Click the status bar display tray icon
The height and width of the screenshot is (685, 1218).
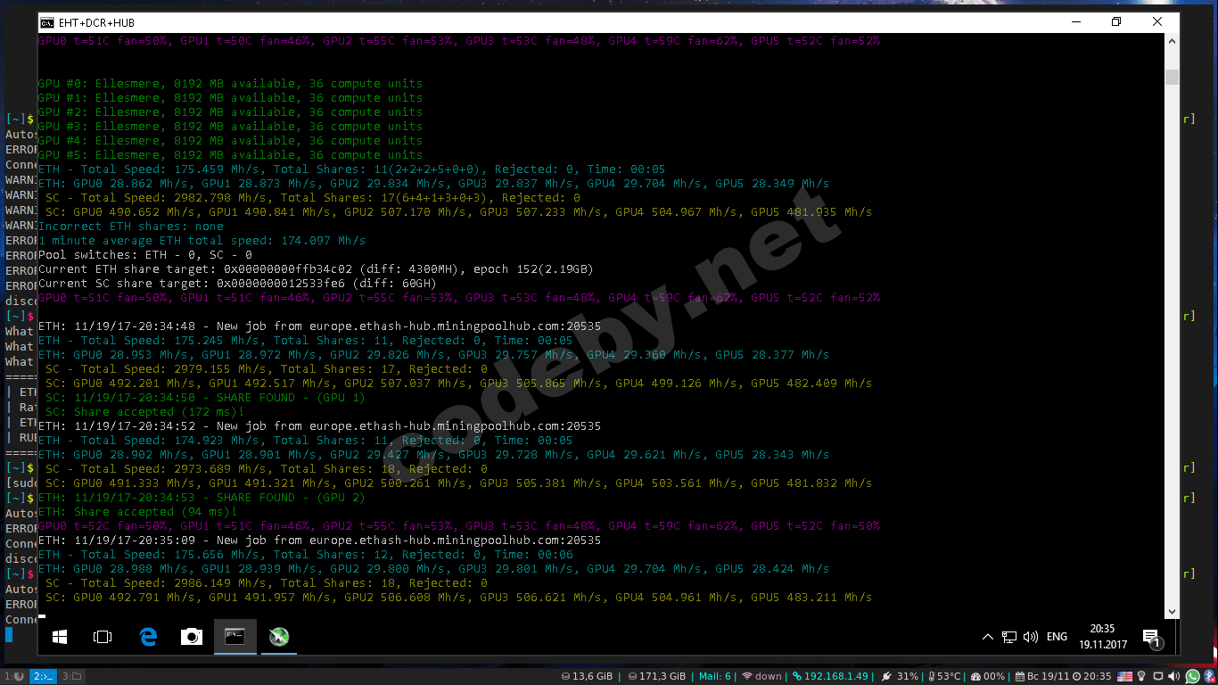pos(1157,677)
